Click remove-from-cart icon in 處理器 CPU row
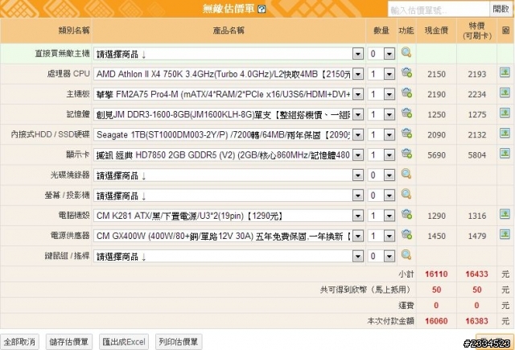515x350 pixels. [x=406, y=72]
